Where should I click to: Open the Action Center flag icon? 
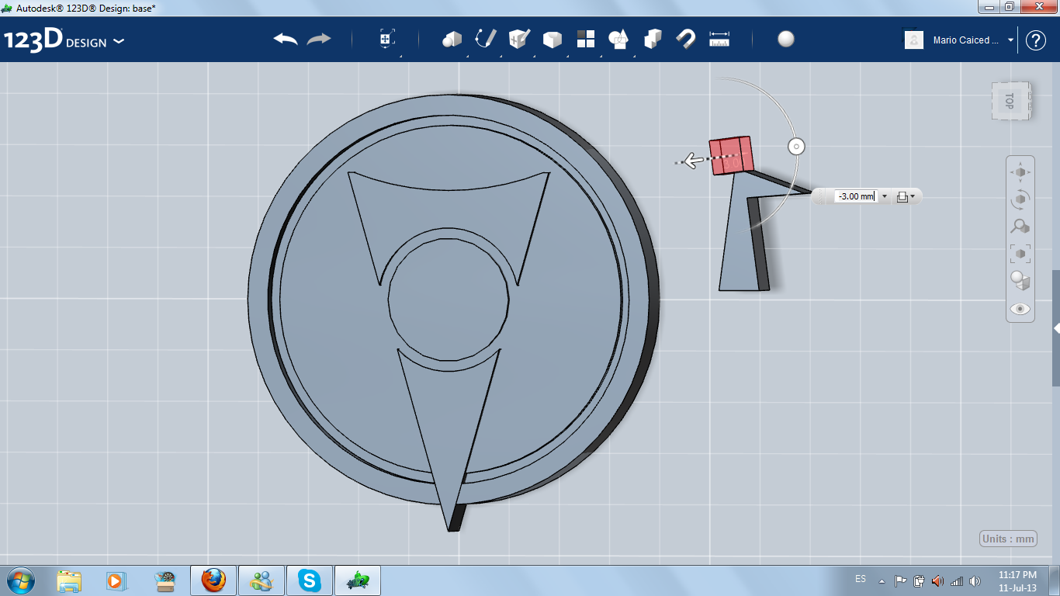(x=900, y=580)
